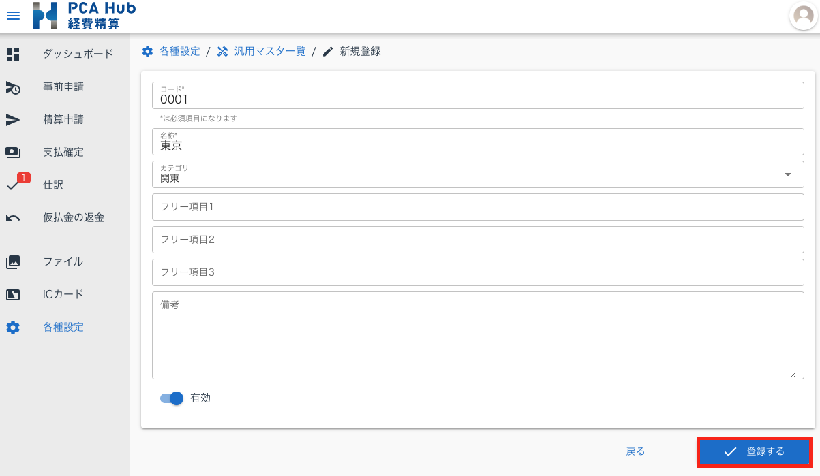
Task: Click inside the フリー項目1 field
Action: [477, 206]
